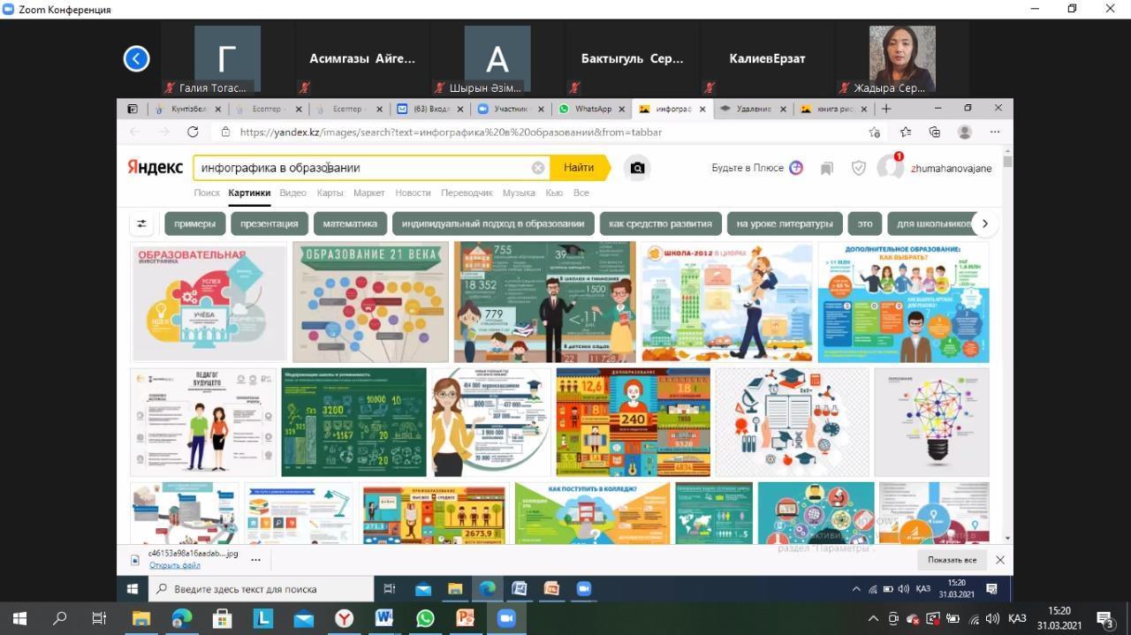The image size is (1131, 635).
Task: Switch to the WhatsApp browser tab
Action: tap(592, 110)
